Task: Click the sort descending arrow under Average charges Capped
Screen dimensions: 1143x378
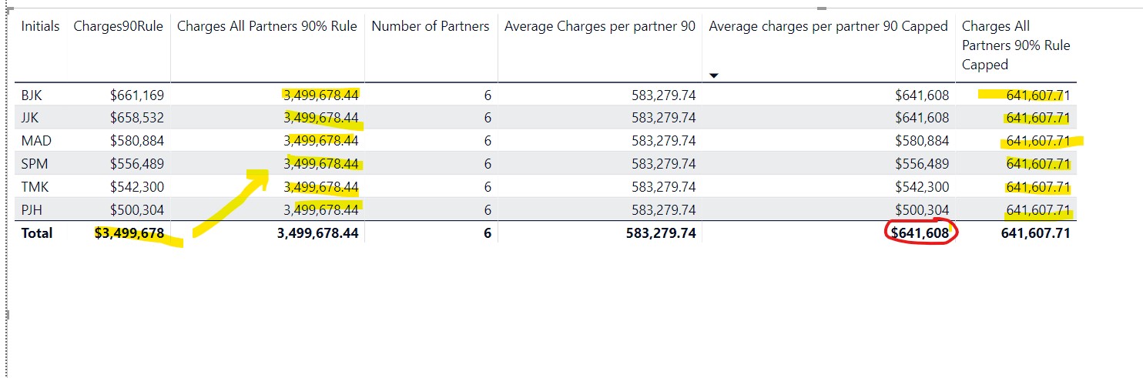Action: (713, 75)
